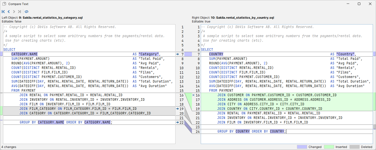
Task: Click the copyright comment in right pane
Action: (257, 27)
